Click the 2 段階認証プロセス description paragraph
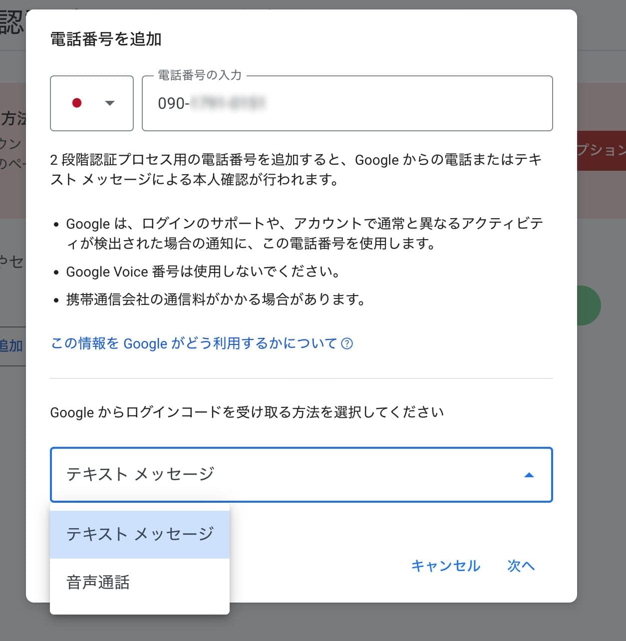Viewport: 626px width, 641px height. [x=297, y=169]
